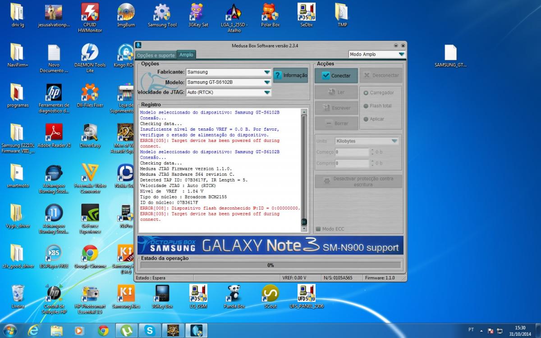This screenshot has height=338, width=541.
Task: Open the Lixeira recycle bin
Action: click(18, 297)
